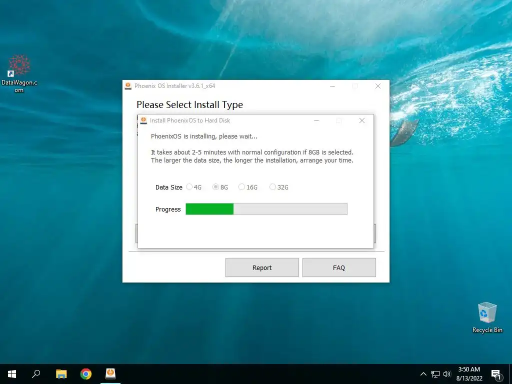
Task: Select 4G data size option
Action: [x=193, y=187]
